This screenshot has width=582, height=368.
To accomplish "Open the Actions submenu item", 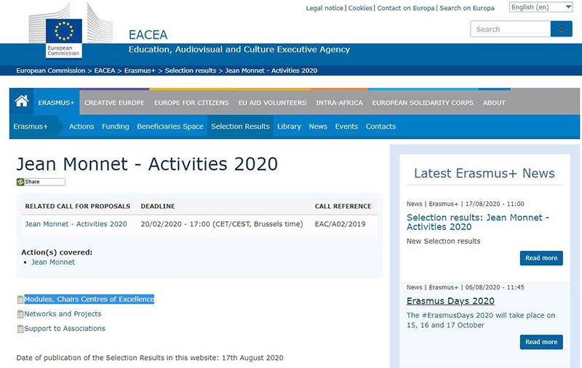I will [x=81, y=127].
